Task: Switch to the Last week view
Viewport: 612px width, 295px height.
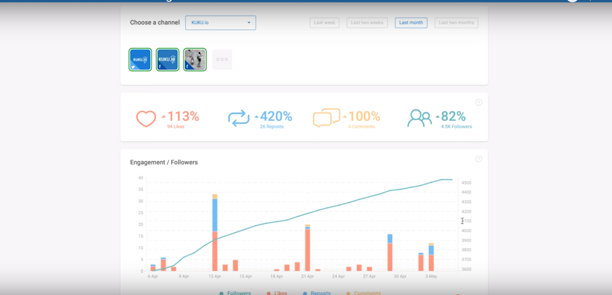Action: (x=324, y=22)
